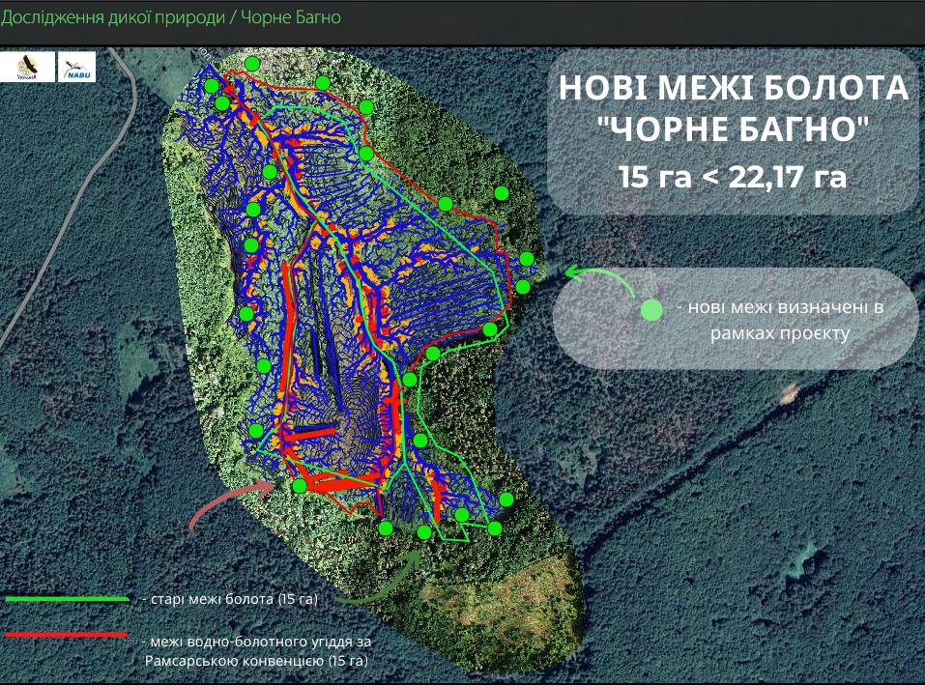Select the topmost green boundary marker
The width and height of the screenshot is (925, 685).
tap(252, 64)
